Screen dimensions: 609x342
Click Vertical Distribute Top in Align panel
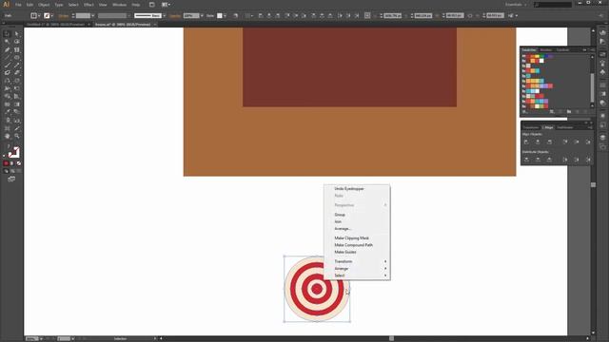coord(526,160)
